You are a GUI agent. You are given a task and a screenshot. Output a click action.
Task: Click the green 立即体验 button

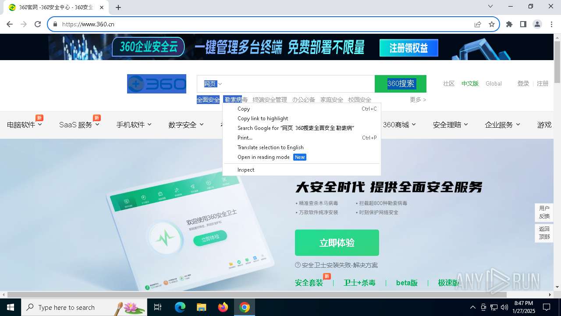pos(337,243)
